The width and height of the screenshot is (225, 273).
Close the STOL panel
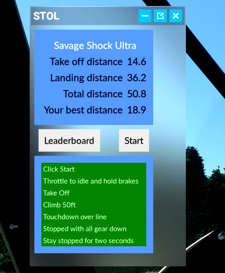click(x=176, y=16)
